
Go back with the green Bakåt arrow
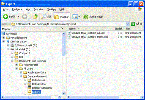pyautogui.click(x=6, y=17)
